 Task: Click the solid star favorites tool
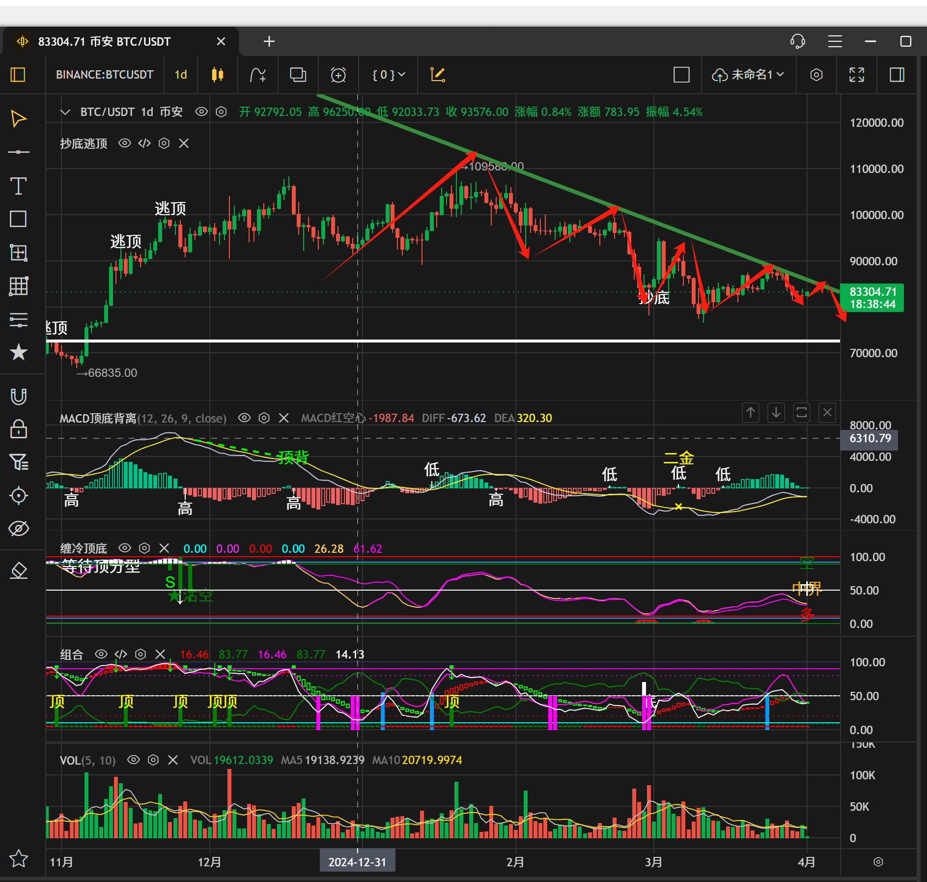click(19, 352)
